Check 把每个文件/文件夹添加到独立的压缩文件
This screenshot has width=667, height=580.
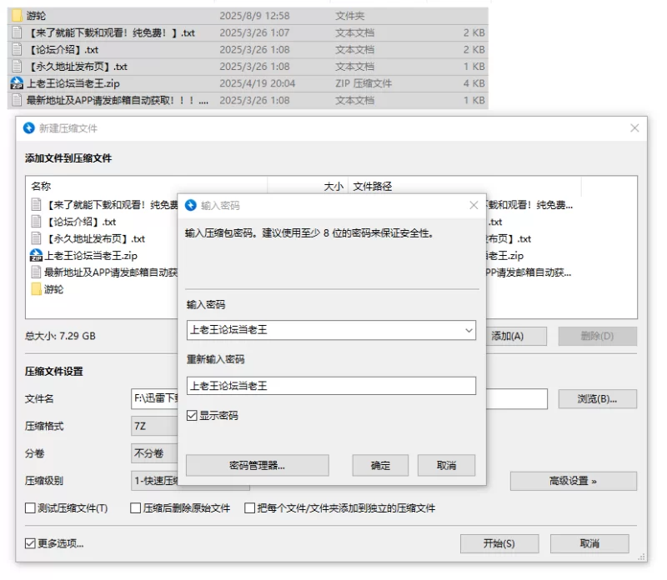tap(249, 508)
